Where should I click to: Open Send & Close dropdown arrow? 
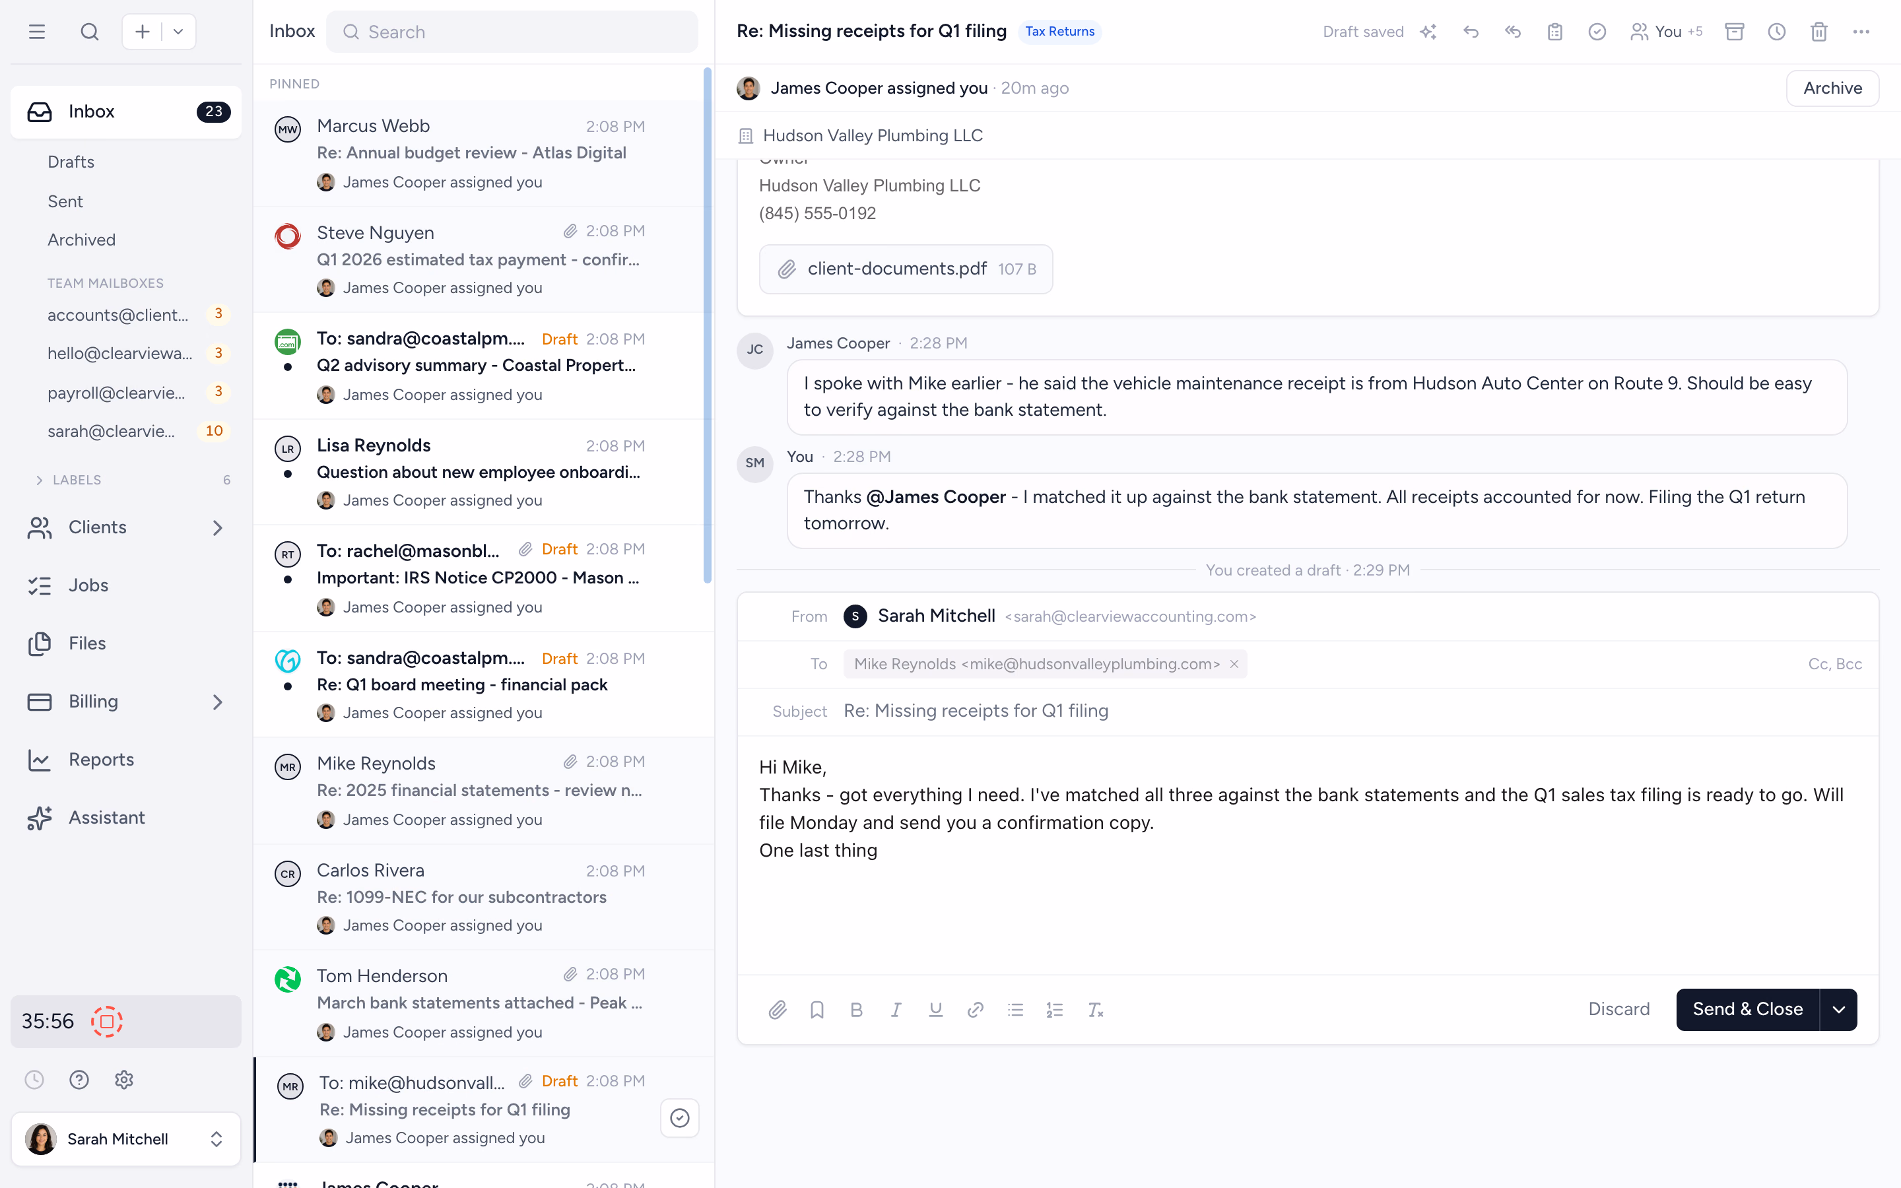(1838, 1009)
